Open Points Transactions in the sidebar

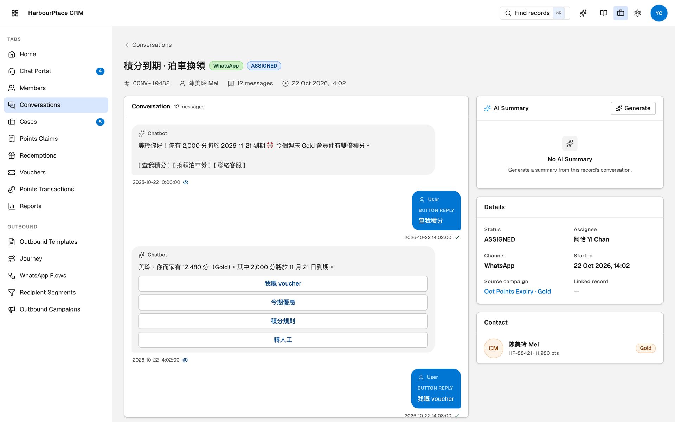coord(56,189)
